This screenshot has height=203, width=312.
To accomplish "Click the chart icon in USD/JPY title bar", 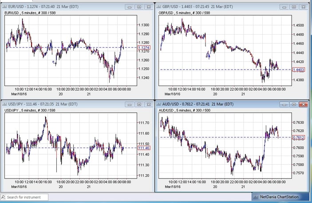I will coord(4,104).
